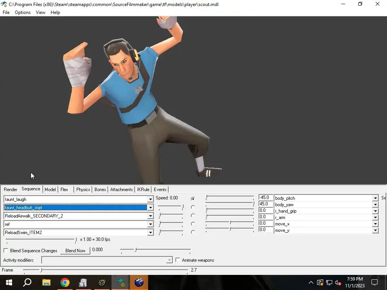The image size is (387, 290).
Task: Enable Blend Sequence Changes checkbox
Action: point(6,251)
